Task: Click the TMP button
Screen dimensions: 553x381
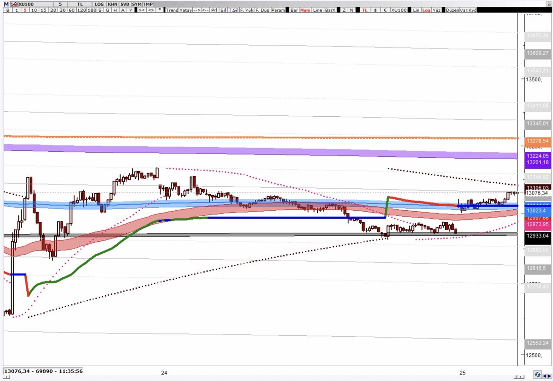Action: [148, 4]
